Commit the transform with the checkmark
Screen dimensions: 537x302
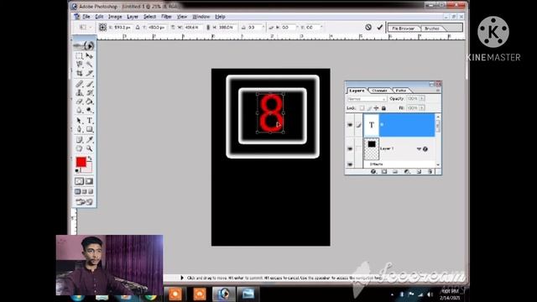379,27
